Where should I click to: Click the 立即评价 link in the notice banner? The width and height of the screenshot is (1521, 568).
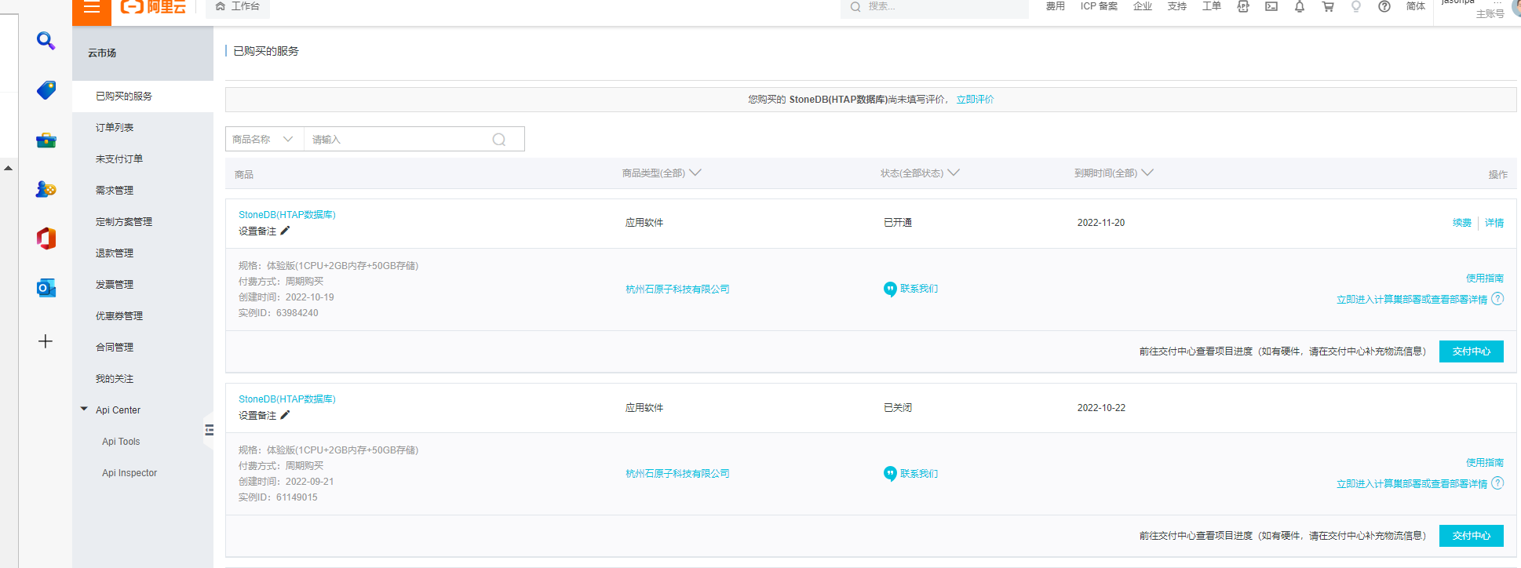click(975, 100)
